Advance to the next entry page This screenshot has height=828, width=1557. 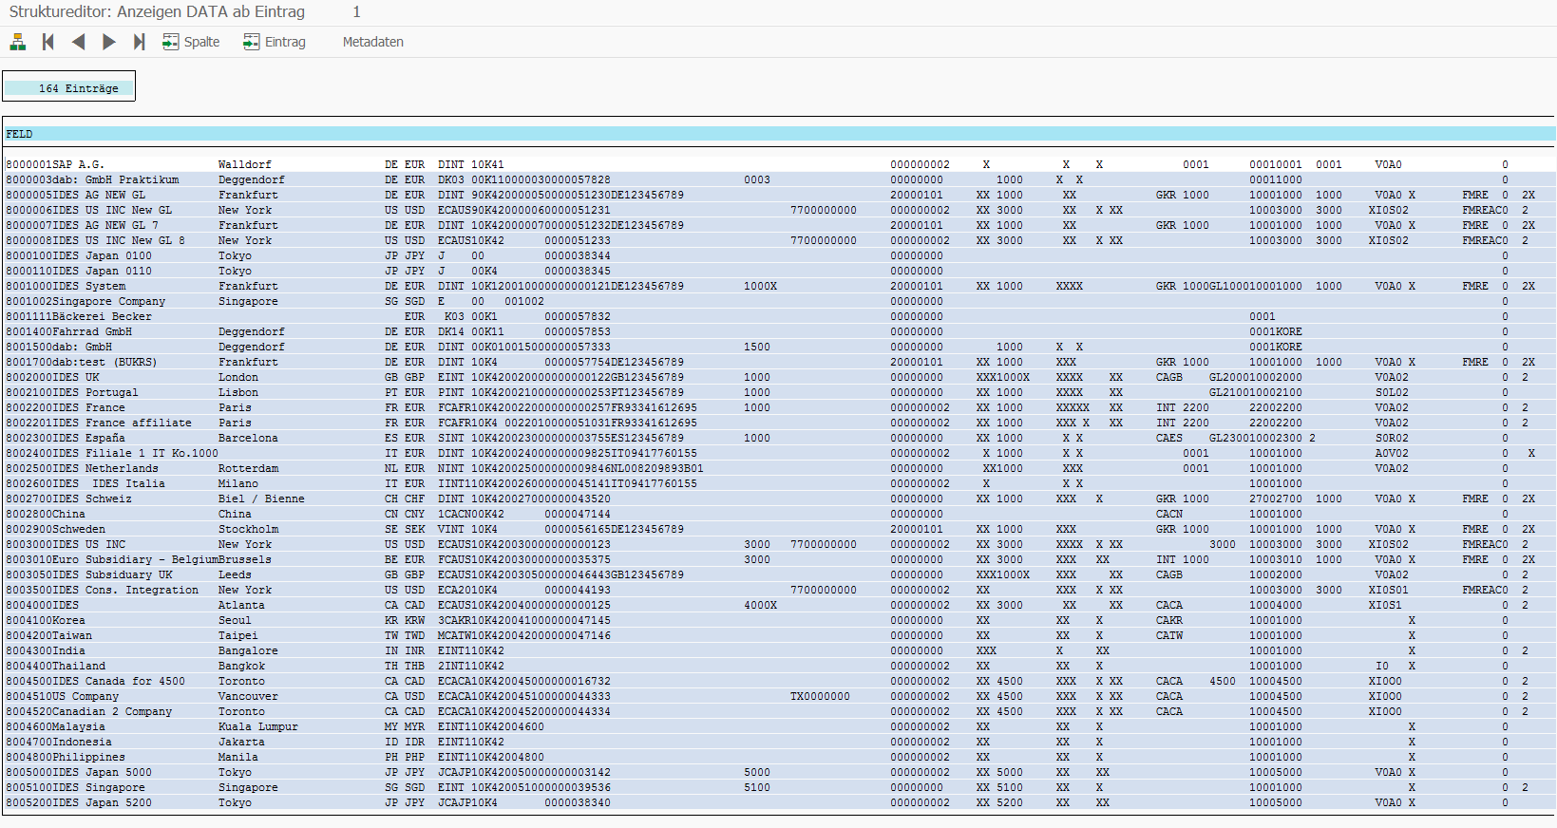[x=109, y=42]
